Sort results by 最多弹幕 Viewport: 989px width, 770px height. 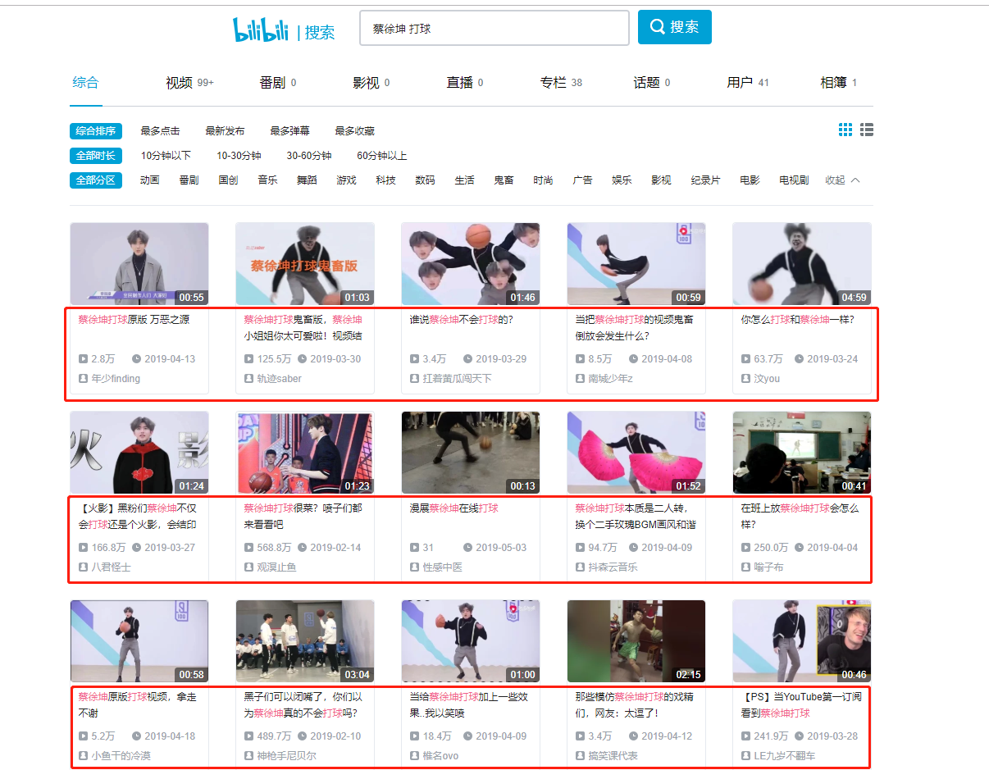point(289,131)
